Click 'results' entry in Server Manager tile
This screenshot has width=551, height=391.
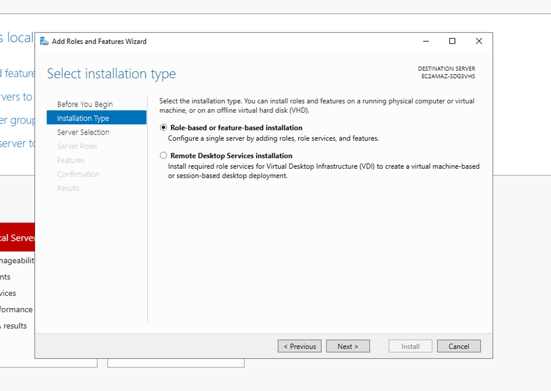coord(14,326)
